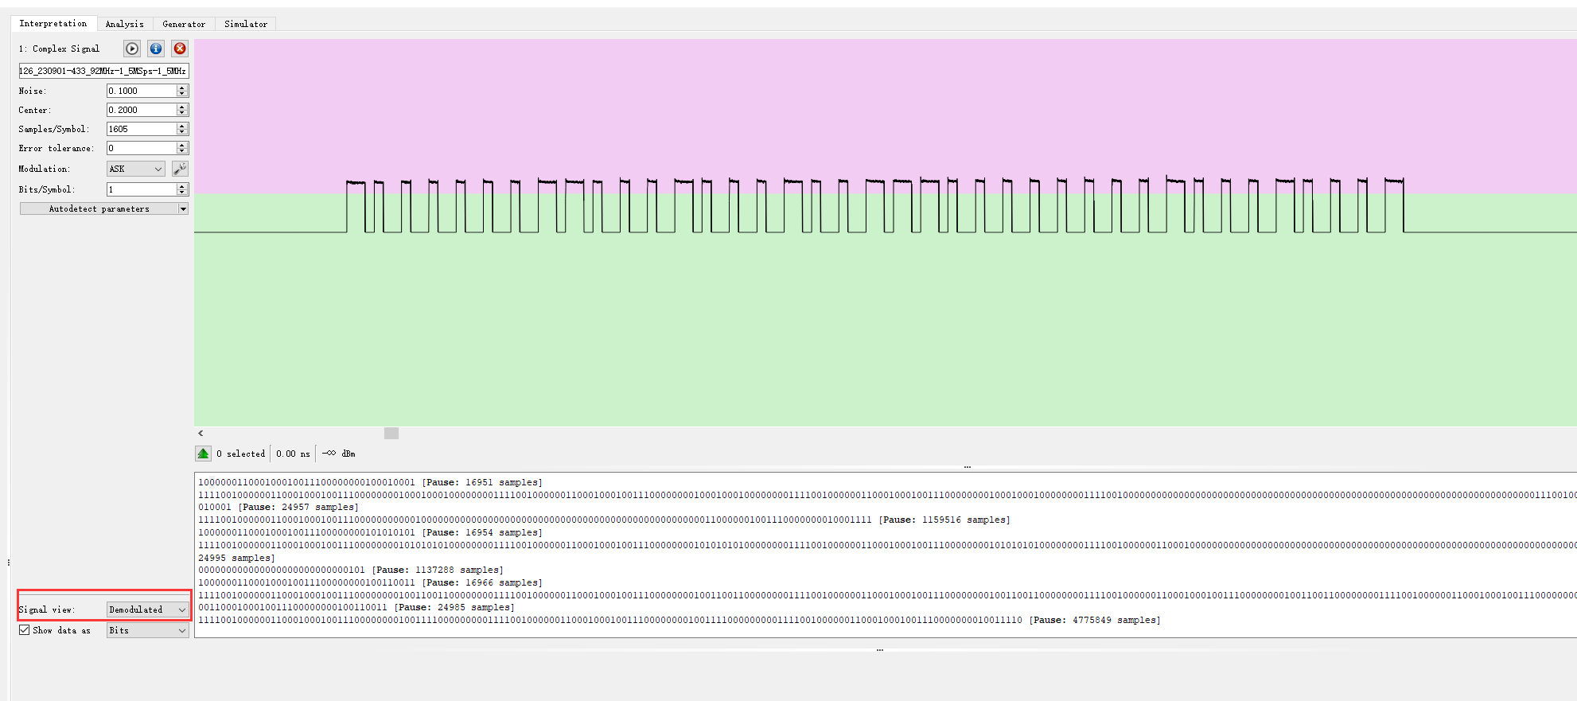The image size is (1577, 701).
Task: Click the '24995 samples]' line in data
Action: coord(236,558)
